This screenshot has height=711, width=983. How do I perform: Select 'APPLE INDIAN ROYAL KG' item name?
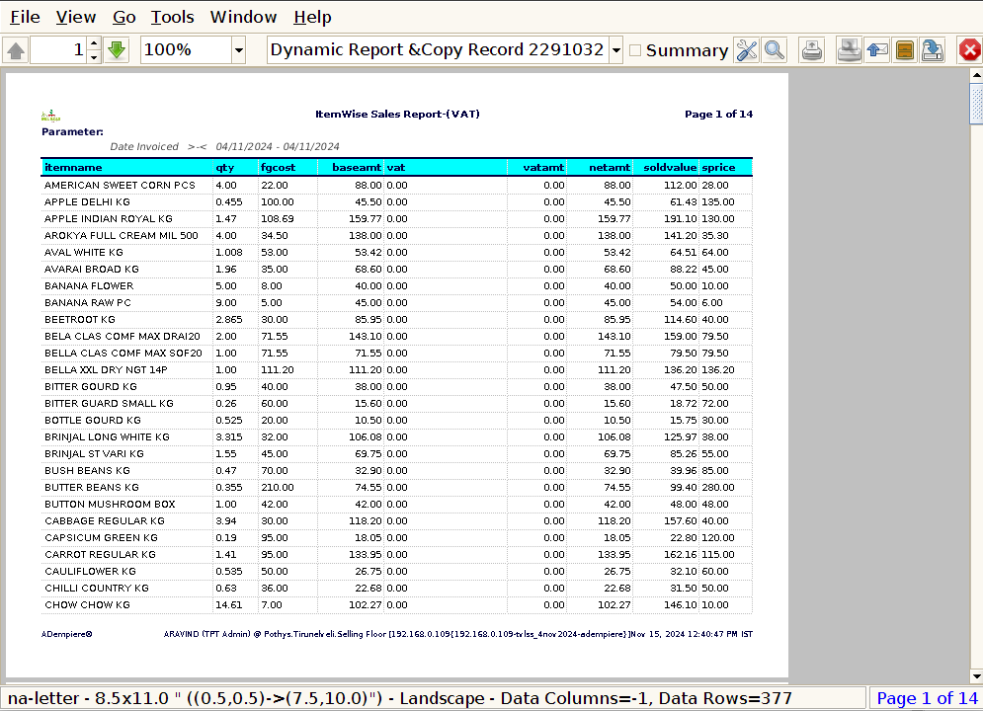108,219
